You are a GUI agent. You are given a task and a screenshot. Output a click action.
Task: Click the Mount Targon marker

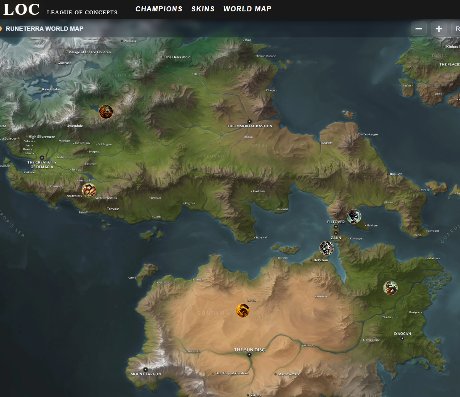pos(146,369)
